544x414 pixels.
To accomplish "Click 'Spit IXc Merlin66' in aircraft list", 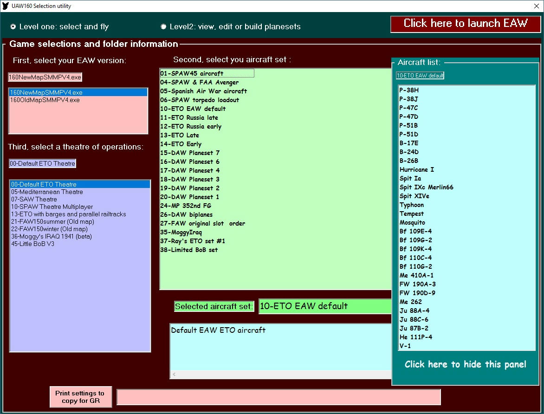I will click(426, 187).
